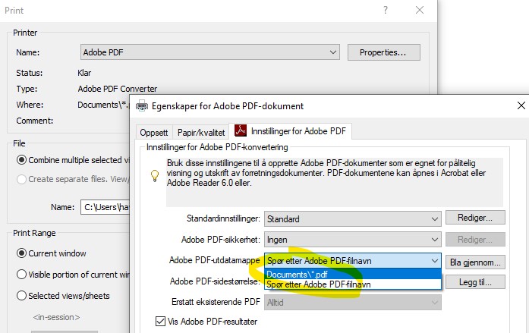Image resolution: width=529 pixels, height=333 pixels.
Task: Click Rediger... next to Standardinnstillinger
Action: coord(475,218)
